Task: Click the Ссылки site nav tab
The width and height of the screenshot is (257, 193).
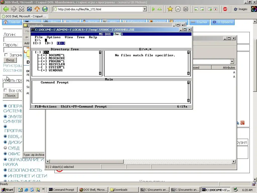Action: (200, 22)
